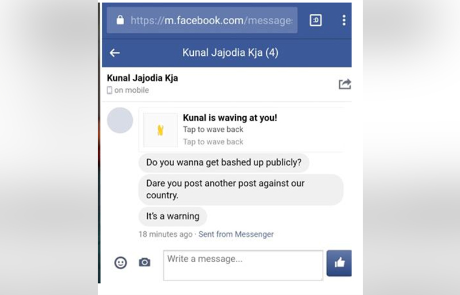Tap the back arrow in the header
Image resolution: width=460 pixels, height=295 pixels.
114,53
